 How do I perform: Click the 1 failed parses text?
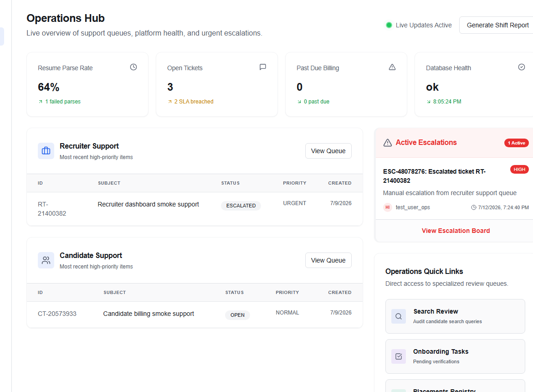pyautogui.click(x=63, y=102)
